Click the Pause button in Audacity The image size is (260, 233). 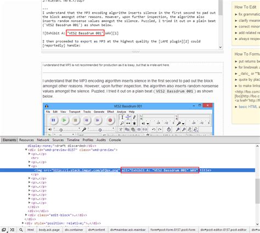pos(53,120)
